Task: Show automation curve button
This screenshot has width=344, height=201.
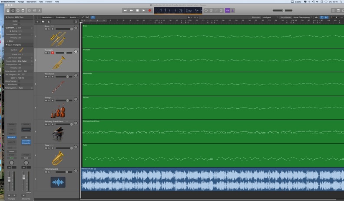Action: (x=83, y=17)
